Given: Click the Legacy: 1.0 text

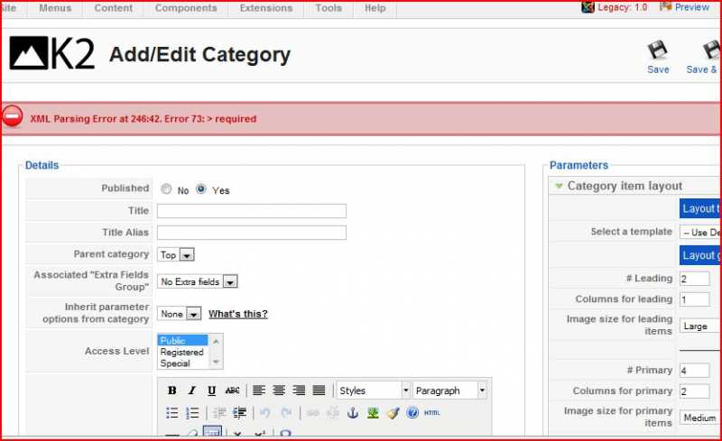Looking at the screenshot, I should click(x=622, y=7).
